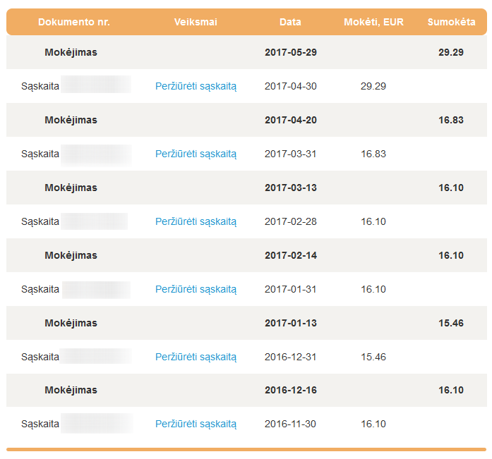This screenshot has width=492, height=459.
Task: Click the 16.83 amount due value
Action: (x=373, y=154)
